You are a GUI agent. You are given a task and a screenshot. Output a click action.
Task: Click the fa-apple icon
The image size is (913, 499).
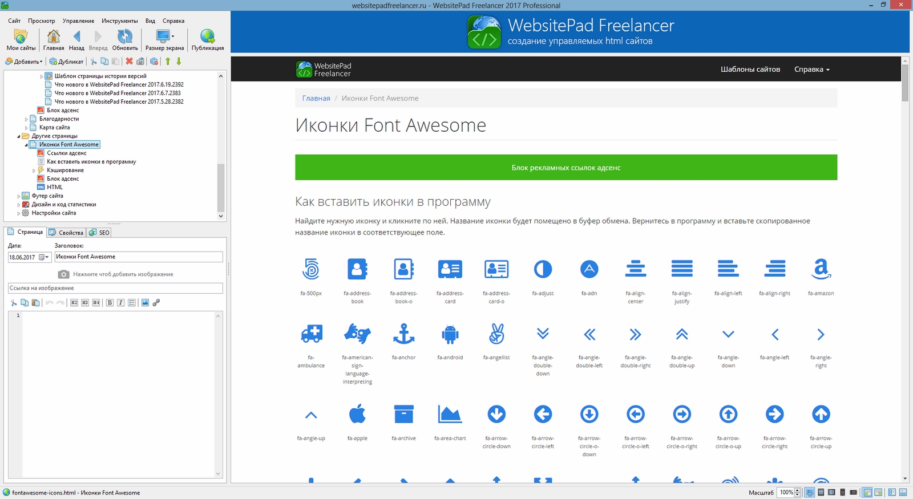tap(357, 414)
